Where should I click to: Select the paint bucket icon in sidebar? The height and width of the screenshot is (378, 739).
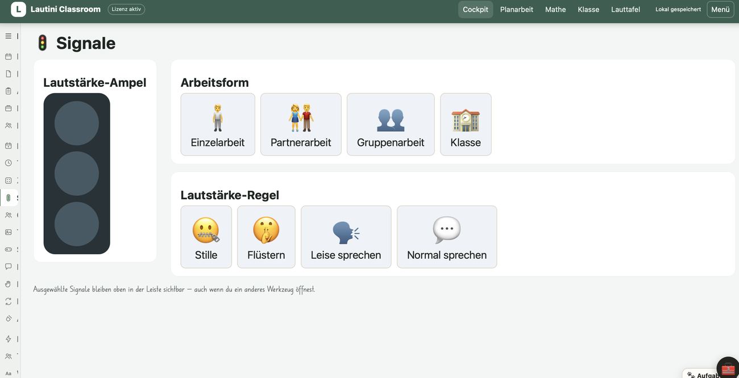[8, 319]
